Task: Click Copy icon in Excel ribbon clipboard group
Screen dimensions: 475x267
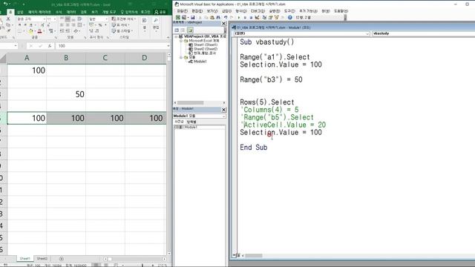Action: point(8,24)
